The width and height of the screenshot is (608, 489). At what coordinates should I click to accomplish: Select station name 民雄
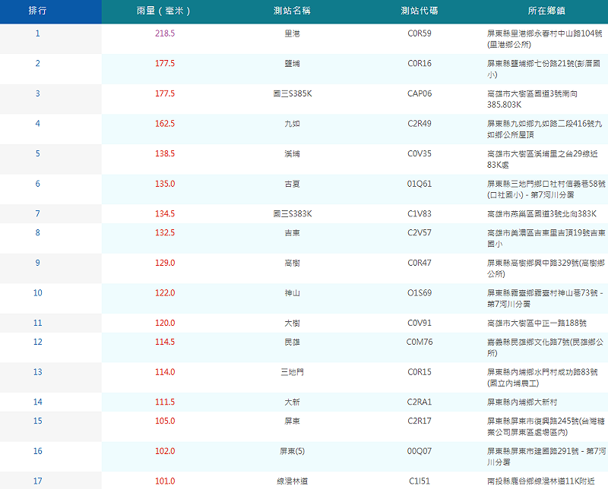[293, 342]
